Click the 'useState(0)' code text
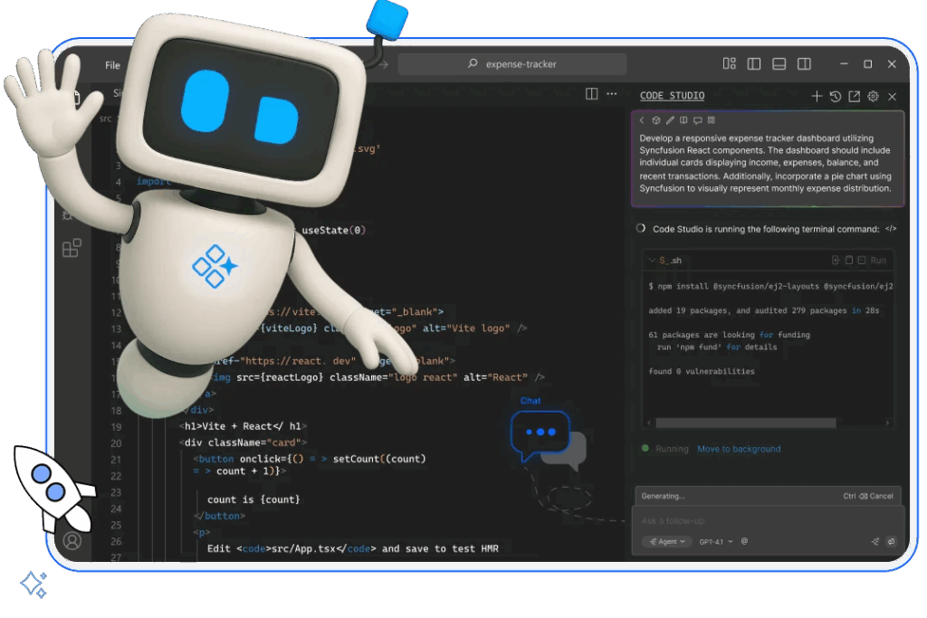Image resolution: width=927 pixels, height=618 pixels. (333, 231)
